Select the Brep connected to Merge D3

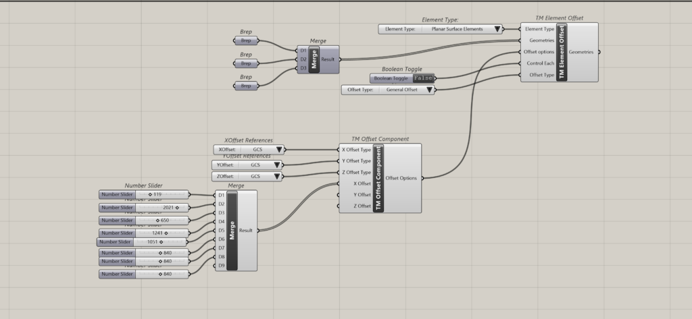(246, 86)
